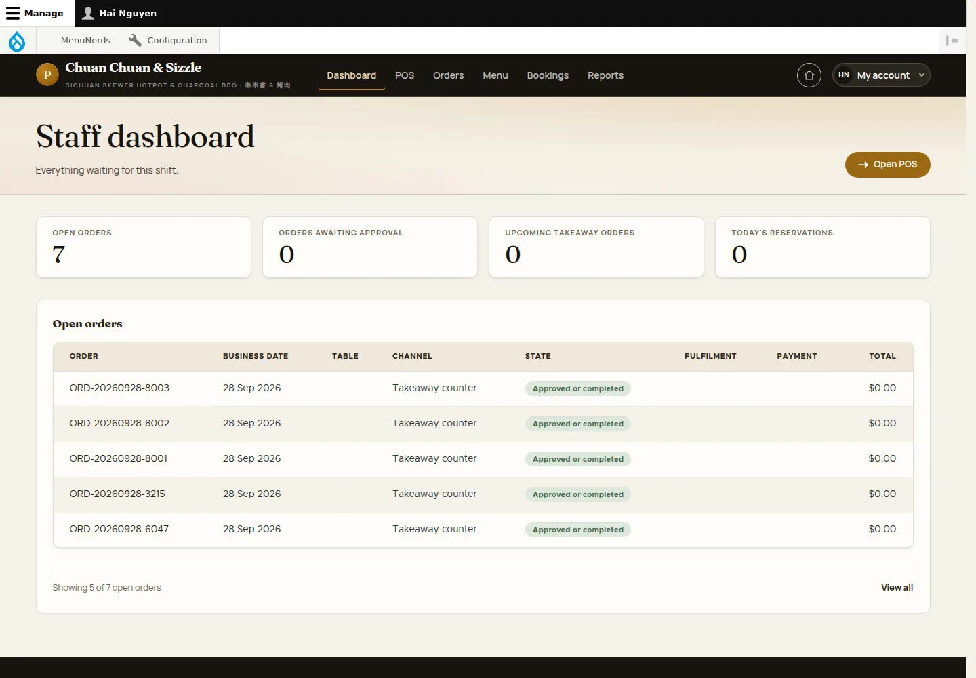976x678 pixels.
Task: Click the HN avatar initials badge
Action: click(x=844, y=75)
